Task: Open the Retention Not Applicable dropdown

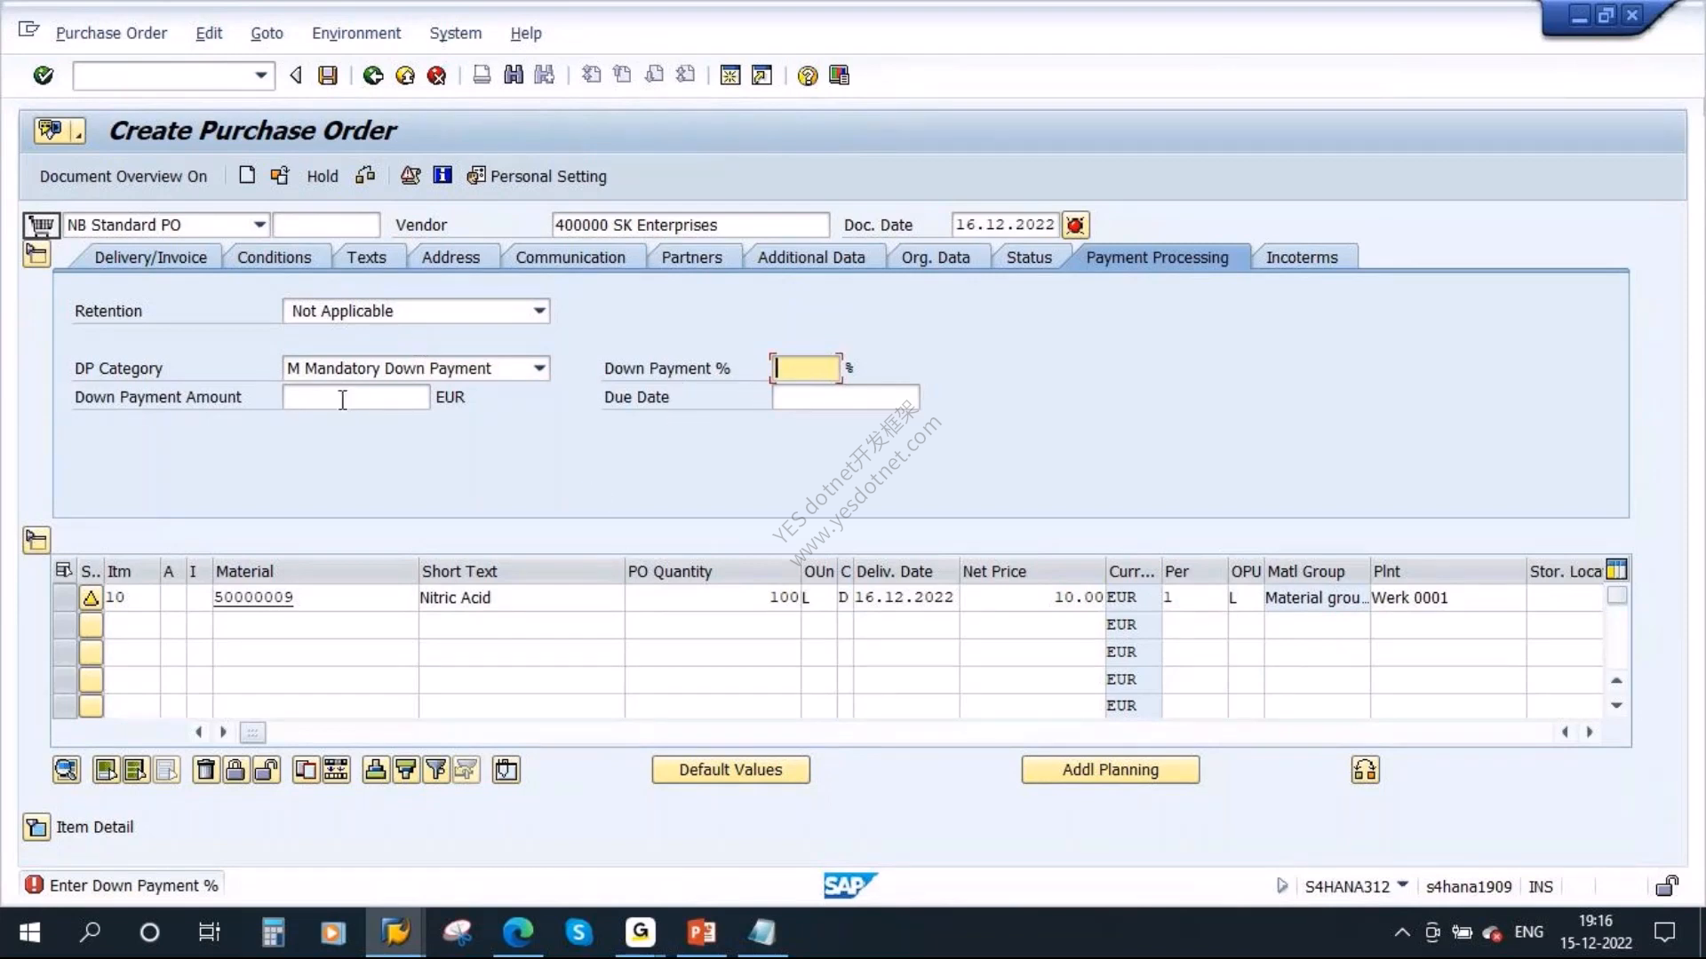Action: click(x=538, y=311)
